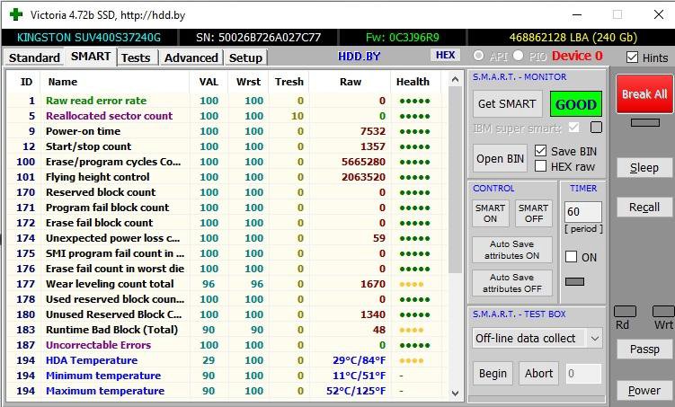This screenshot has width=675, height=407.
Task: Open BIN file with Open BIN
Action: 501,159
